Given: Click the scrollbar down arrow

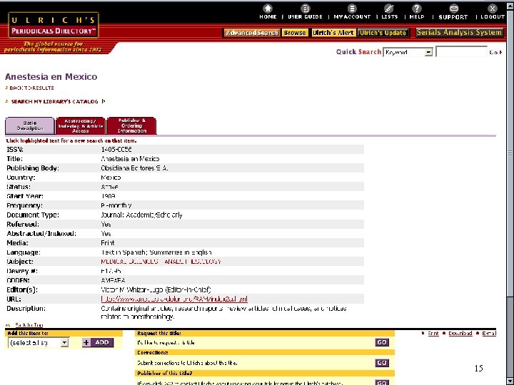Looking at the screenshot, I should (x=510, y=381).
